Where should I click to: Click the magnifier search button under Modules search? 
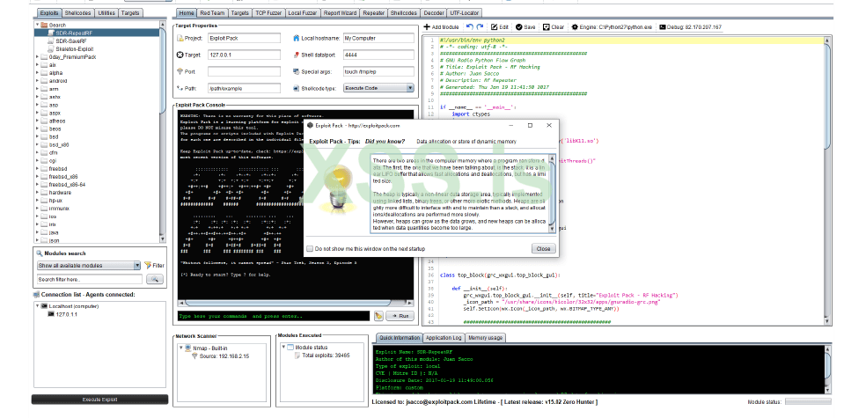[x=155, y=279]
